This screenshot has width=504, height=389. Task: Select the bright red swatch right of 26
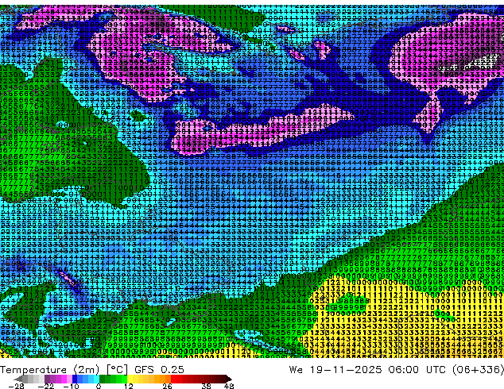click(173, 379)
